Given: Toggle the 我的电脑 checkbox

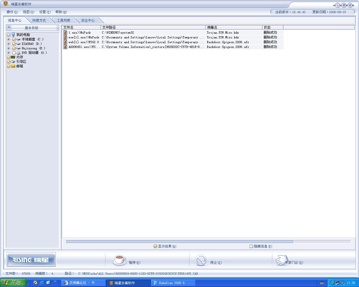Looking at the screenshot, I should 9,35.
